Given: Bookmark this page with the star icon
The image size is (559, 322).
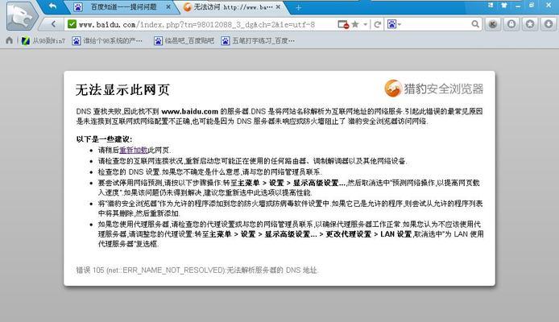Looking at the screenshot, I should click(355, 24).
